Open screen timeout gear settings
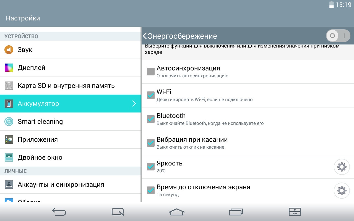This screenshot has width=354, height=221. (x=342, y=191)
